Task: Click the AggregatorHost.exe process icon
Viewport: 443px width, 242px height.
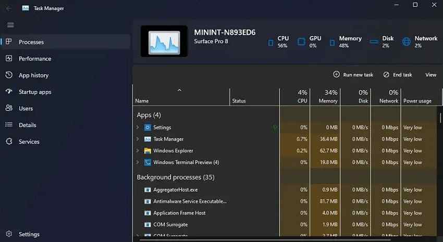Action: click(147, 190)
